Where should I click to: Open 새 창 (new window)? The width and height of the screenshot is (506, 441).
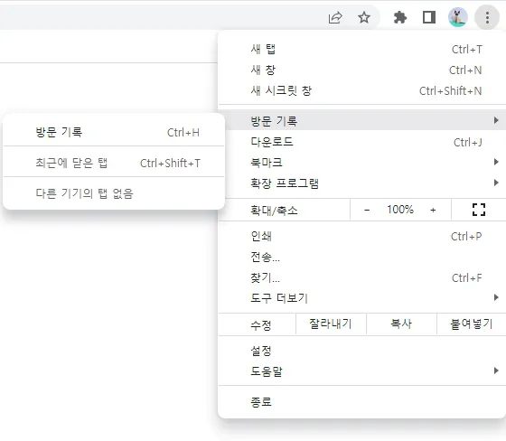362,70
